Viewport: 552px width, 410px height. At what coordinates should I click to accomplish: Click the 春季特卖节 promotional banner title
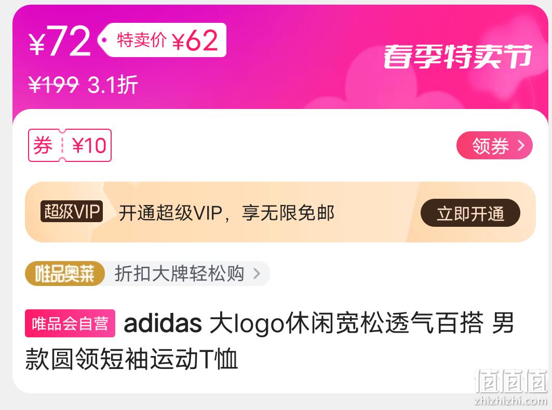click(x=457, y=56)
